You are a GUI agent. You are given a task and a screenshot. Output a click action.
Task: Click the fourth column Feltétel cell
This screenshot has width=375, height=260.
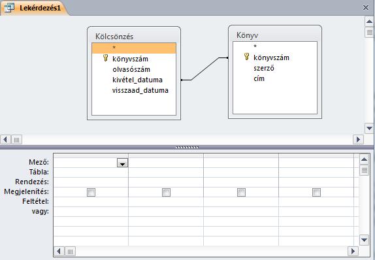pos(316,202)
